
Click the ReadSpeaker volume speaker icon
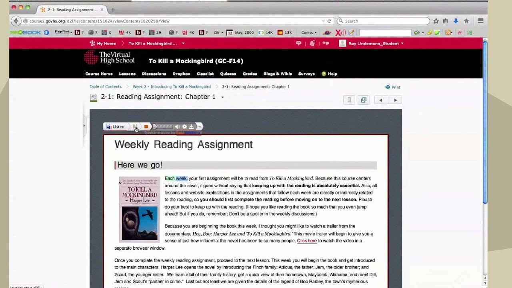click(x=178, y=126)
